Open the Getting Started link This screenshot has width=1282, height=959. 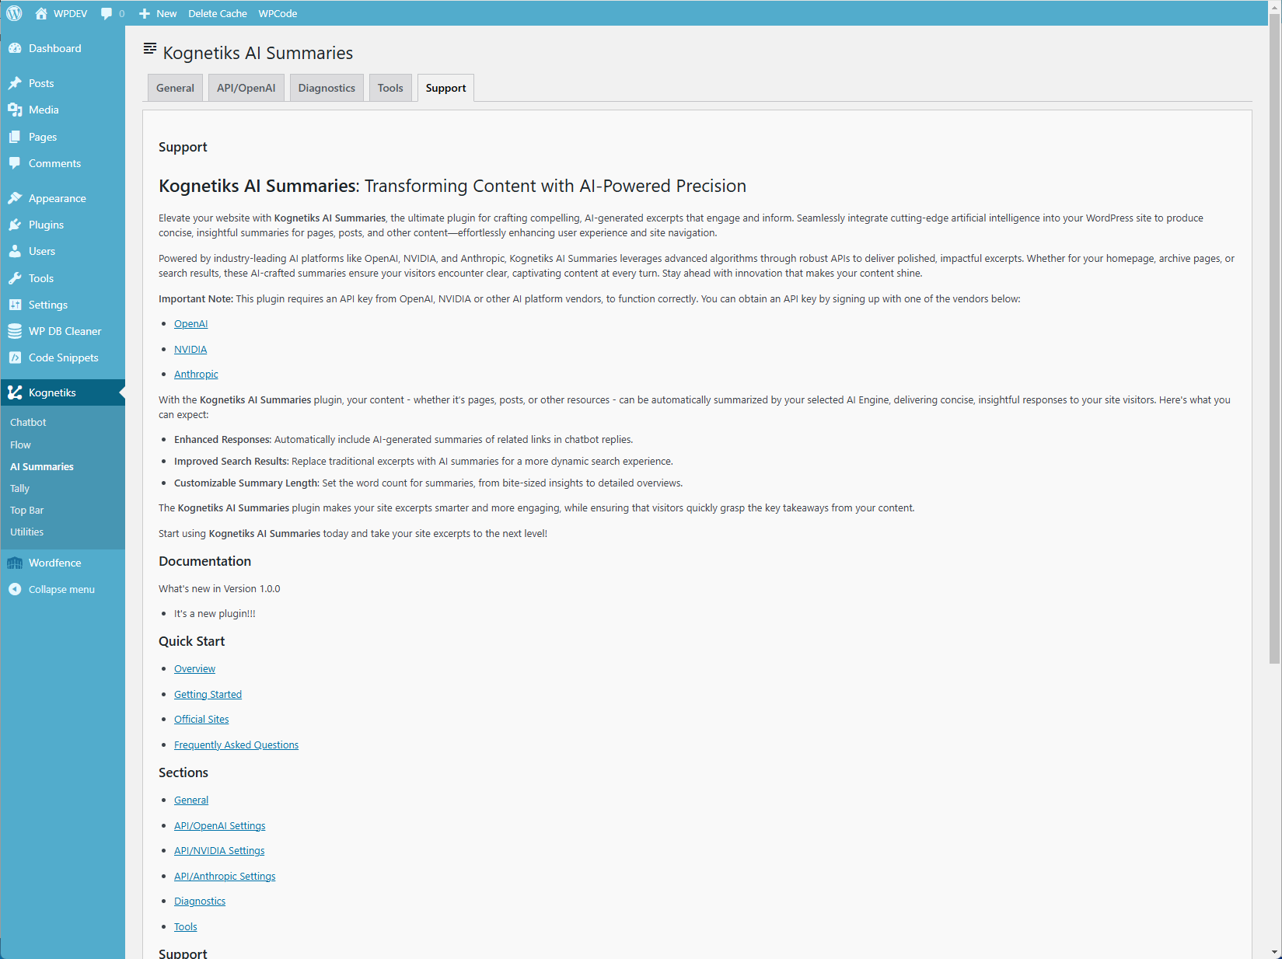[x=208, y=694]
